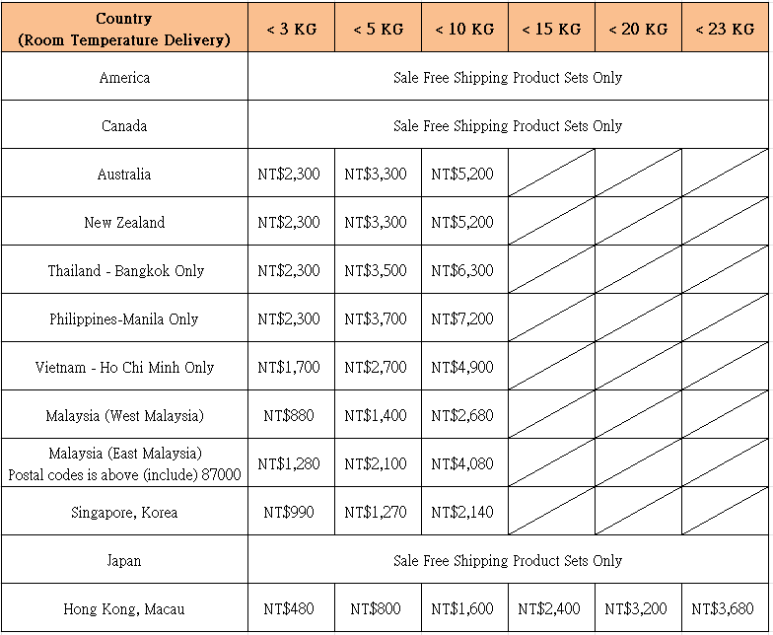Click the NT$3,680 price for Hong Kong, Macau
Viewport: 773px width, 635px height.
pyautogui.click(x=723, y=608)
